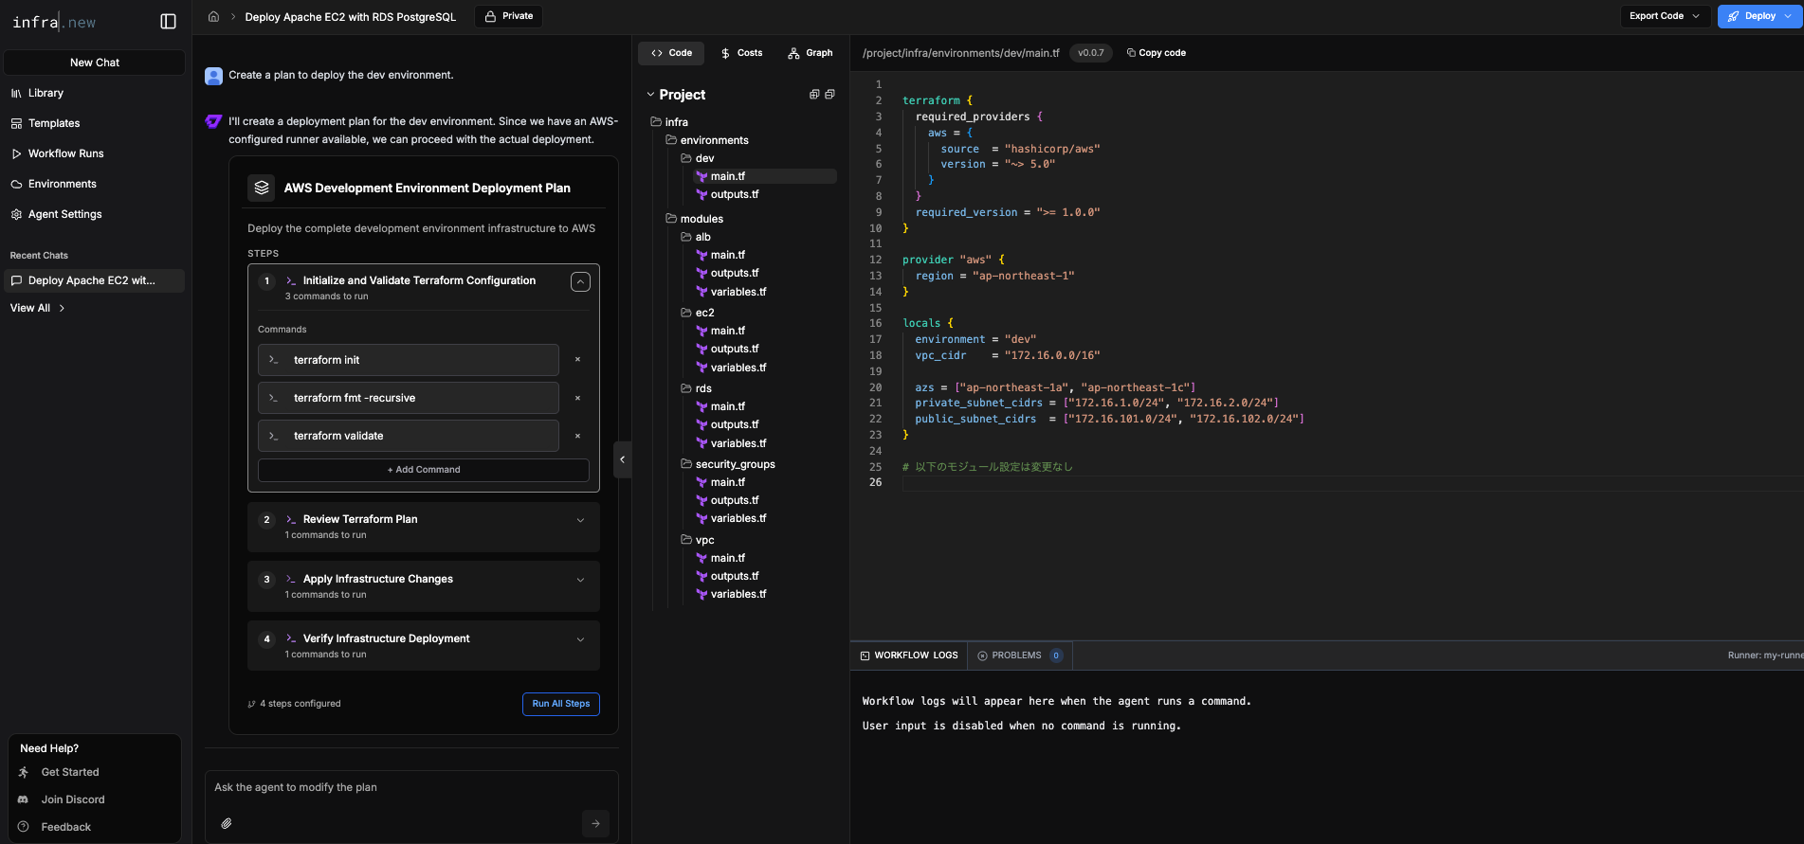Switch to the Costs tab
1804x844 pixels.
pyautogui.click(x=741, y=53)
